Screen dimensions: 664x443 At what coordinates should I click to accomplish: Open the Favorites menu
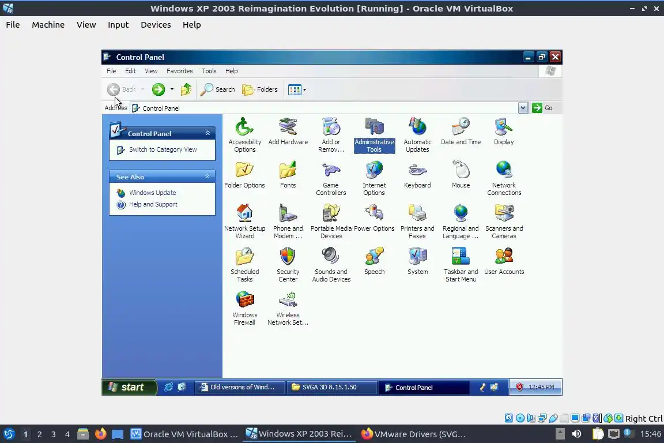point(180,71)
